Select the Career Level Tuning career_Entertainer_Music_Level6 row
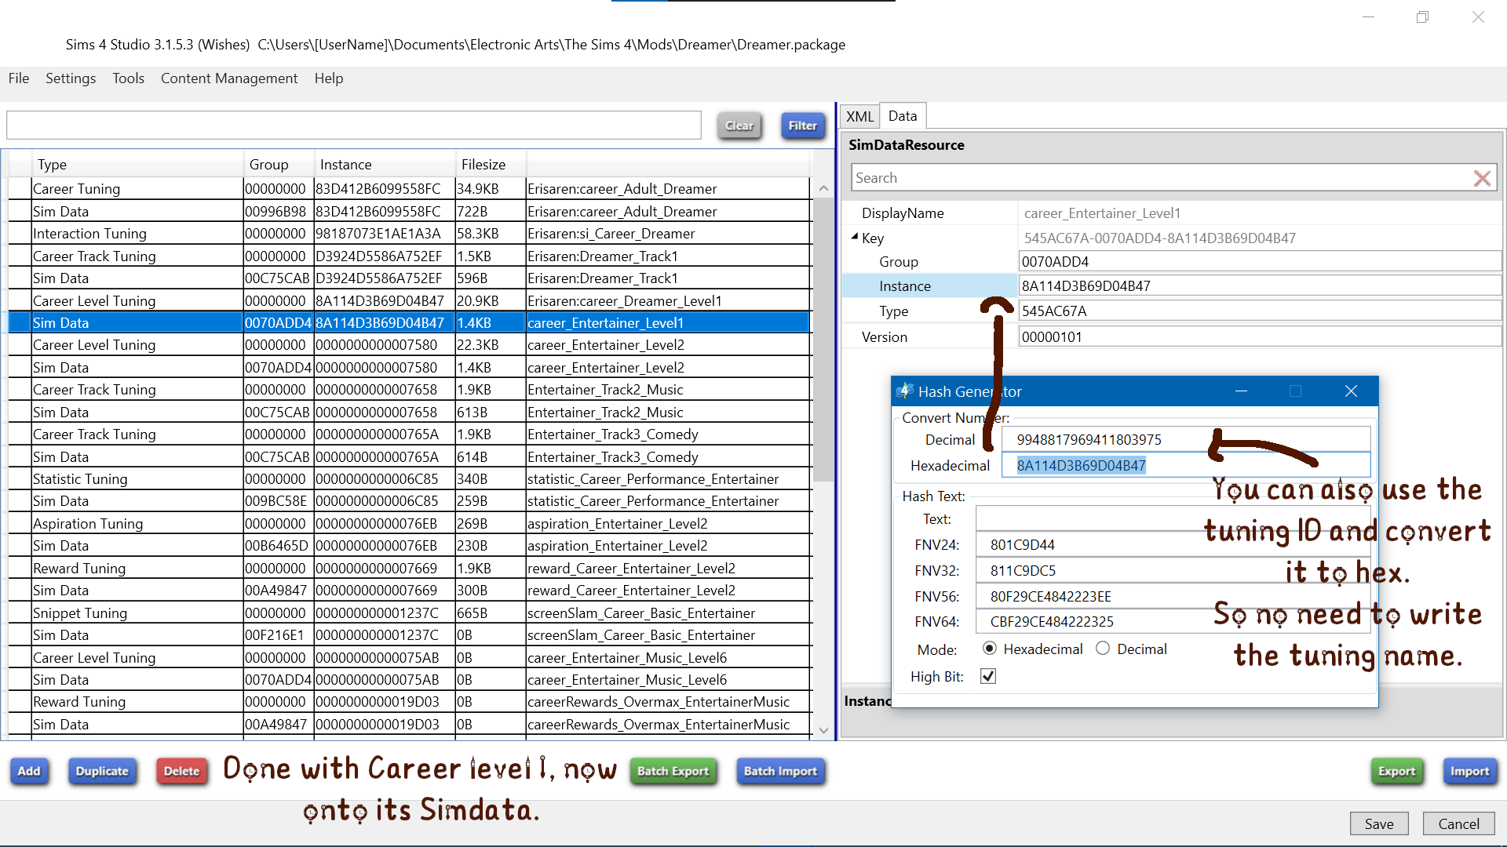The image size is (1507, 847). [x=409, y=658]
